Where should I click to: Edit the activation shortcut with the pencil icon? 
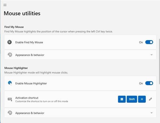[151, 99]
